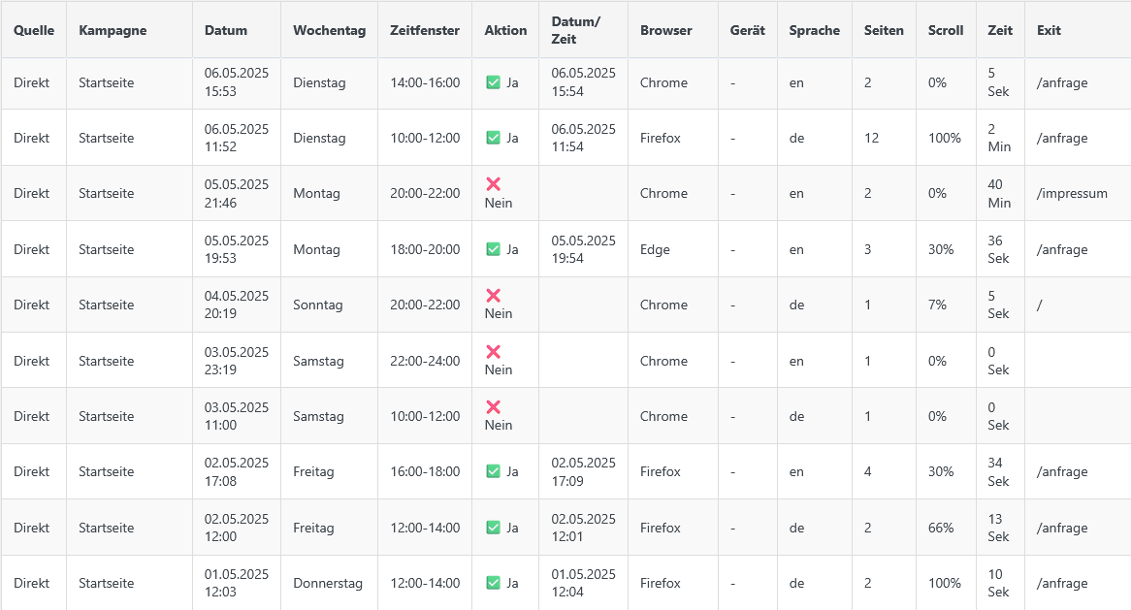
Task: Click green check in the Donnerstag row
Action: coord(493,584)
